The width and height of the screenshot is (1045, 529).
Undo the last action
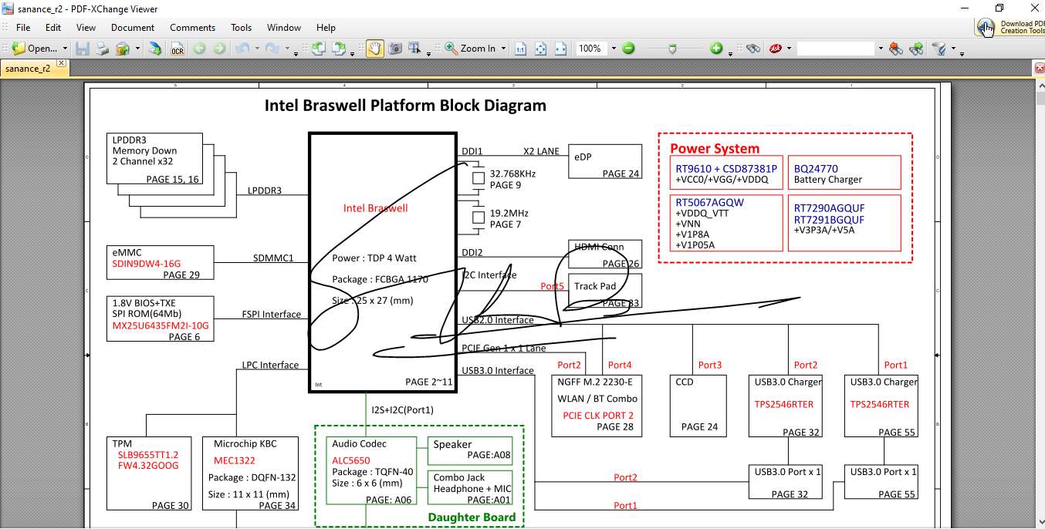(242, 48)
